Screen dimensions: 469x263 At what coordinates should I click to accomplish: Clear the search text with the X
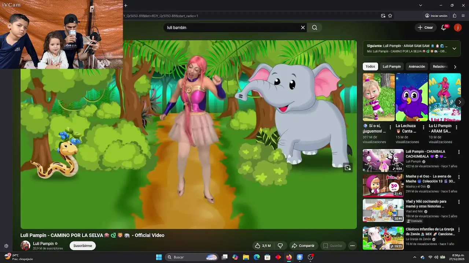tap(303, 27)
